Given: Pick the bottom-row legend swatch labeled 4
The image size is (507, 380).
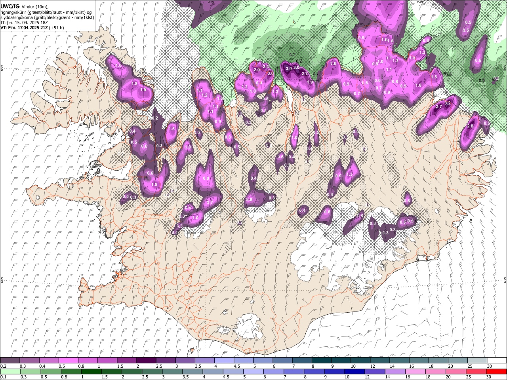Looking at the screenshot, I should click(213, 371).
